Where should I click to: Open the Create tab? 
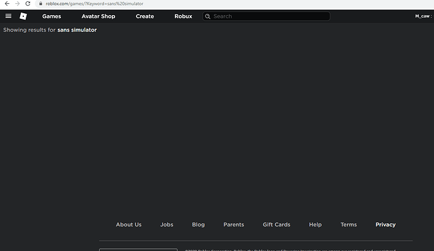145,16
